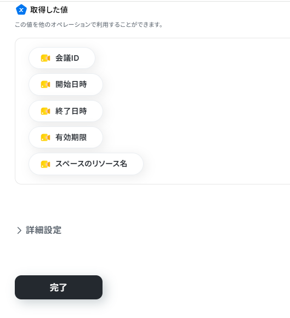Pick the 有効期限 value chip
290x318 pixels.
[x=66, y=137]
